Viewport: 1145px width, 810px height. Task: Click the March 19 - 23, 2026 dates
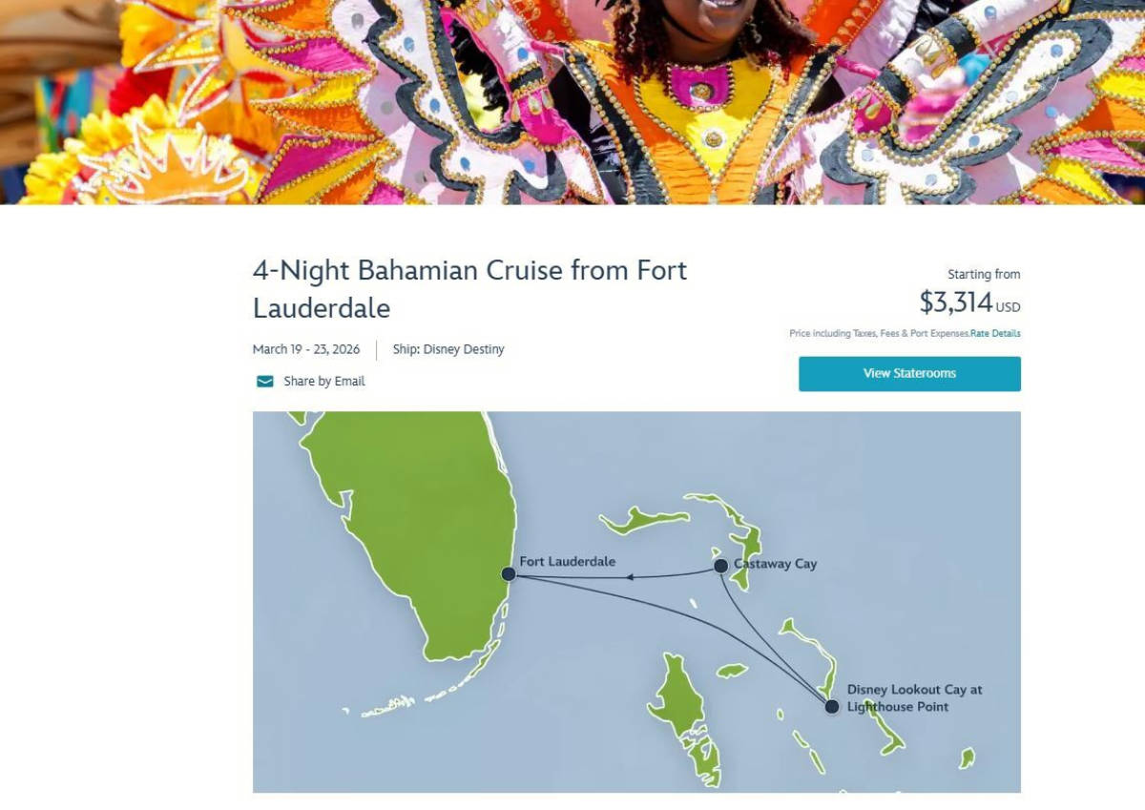[x=306, y=349]
